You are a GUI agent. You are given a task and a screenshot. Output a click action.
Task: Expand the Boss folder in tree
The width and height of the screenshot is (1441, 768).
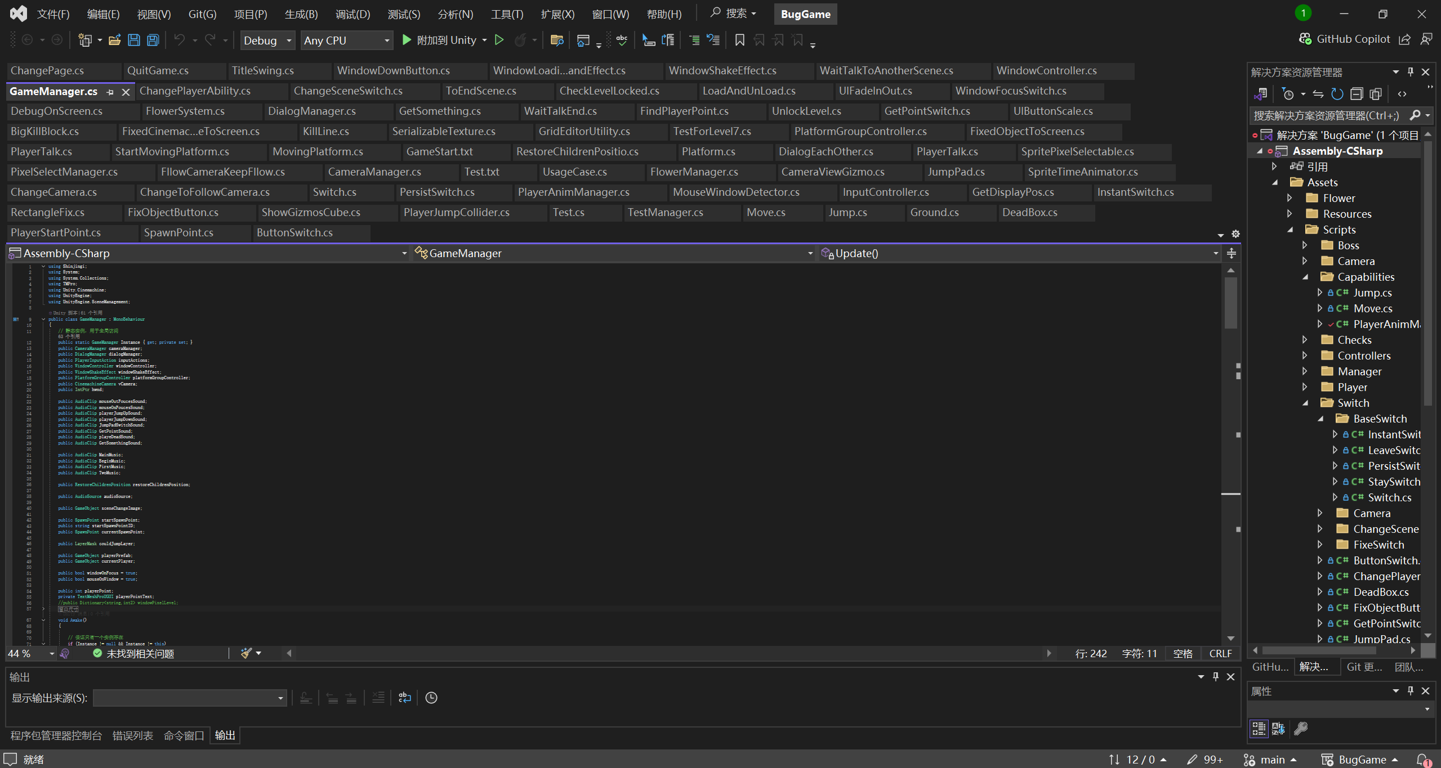click(1305, 245)
